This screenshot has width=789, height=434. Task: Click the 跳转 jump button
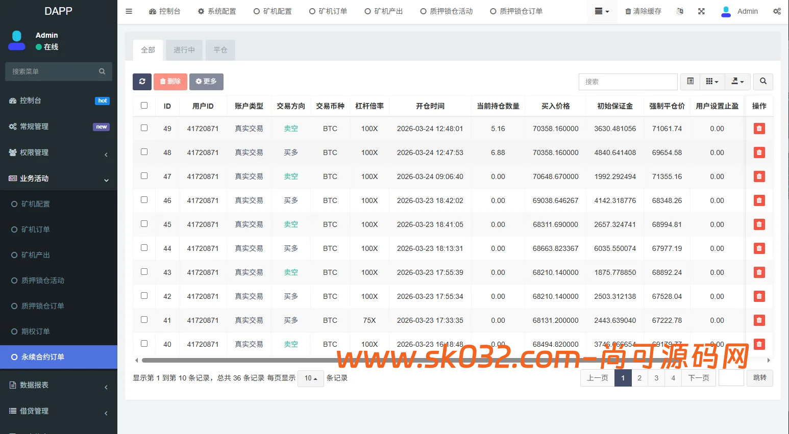pyautogui.click(x=760, y=378)
